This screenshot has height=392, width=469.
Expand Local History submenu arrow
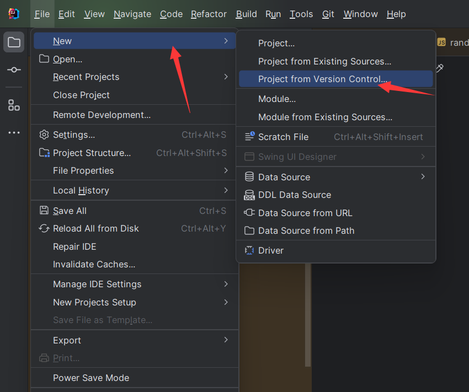tap(226, 190)
